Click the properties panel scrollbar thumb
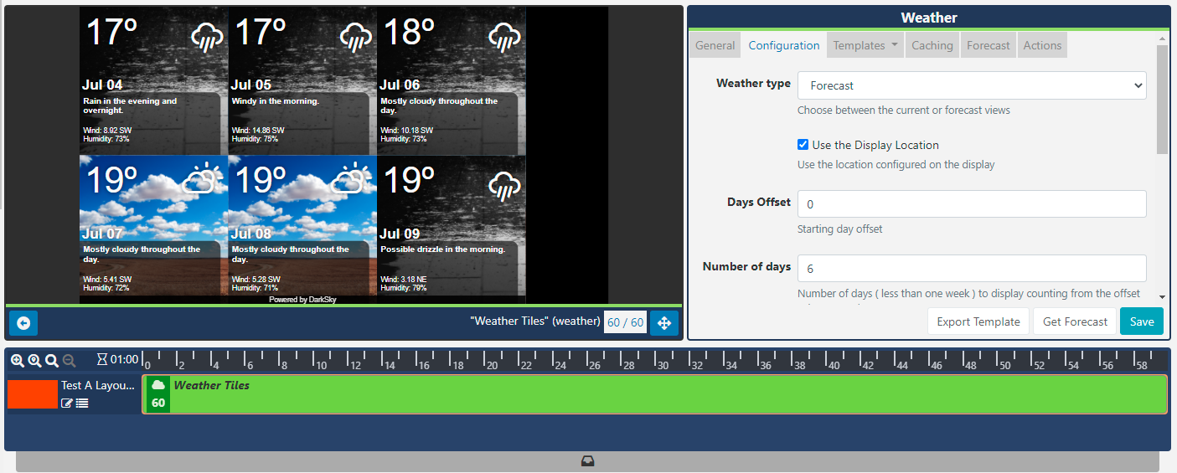This screenshot has height=473, width=1177. (1162, 100)
